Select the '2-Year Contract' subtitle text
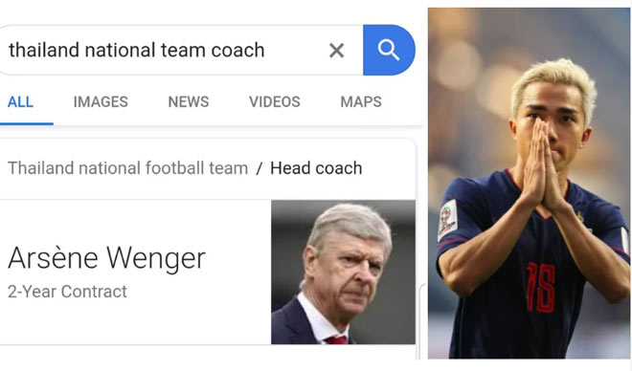 (x=67, y=292)
